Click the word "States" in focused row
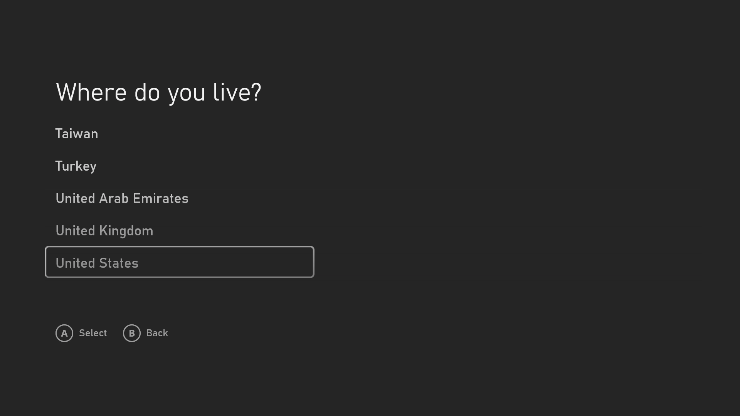 (x=118, y=263)
